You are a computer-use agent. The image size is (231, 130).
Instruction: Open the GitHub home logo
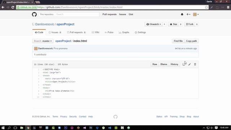coord(34,14)
